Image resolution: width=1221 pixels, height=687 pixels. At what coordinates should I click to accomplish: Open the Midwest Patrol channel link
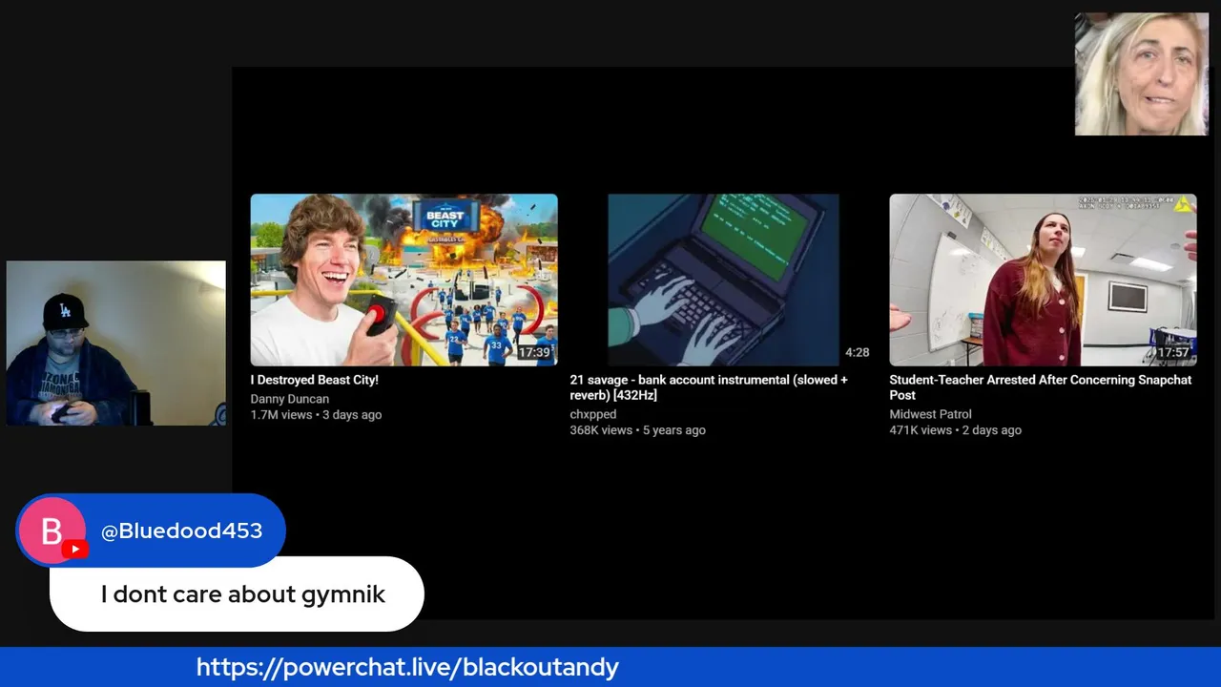pyautogui.click(x=931, y=414)
